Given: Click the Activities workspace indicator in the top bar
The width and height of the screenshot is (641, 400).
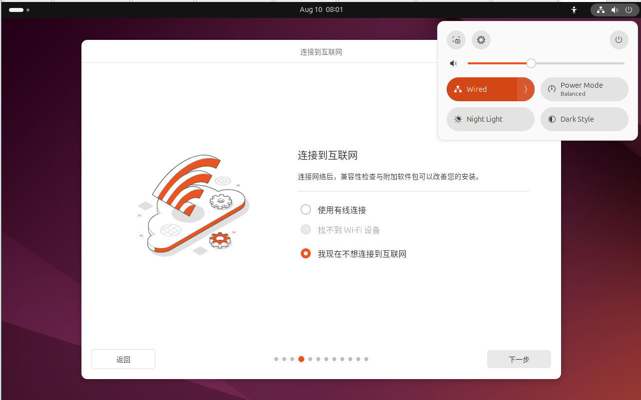Looking at the screenshot, I should tap(19, 9).
